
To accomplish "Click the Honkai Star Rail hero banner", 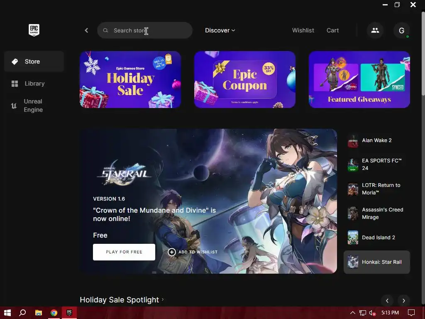I will (x=208, y=201).
